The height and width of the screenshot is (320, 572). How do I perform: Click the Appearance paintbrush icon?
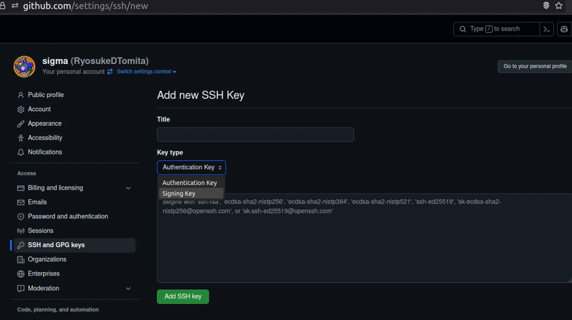(x=20, y=124)
